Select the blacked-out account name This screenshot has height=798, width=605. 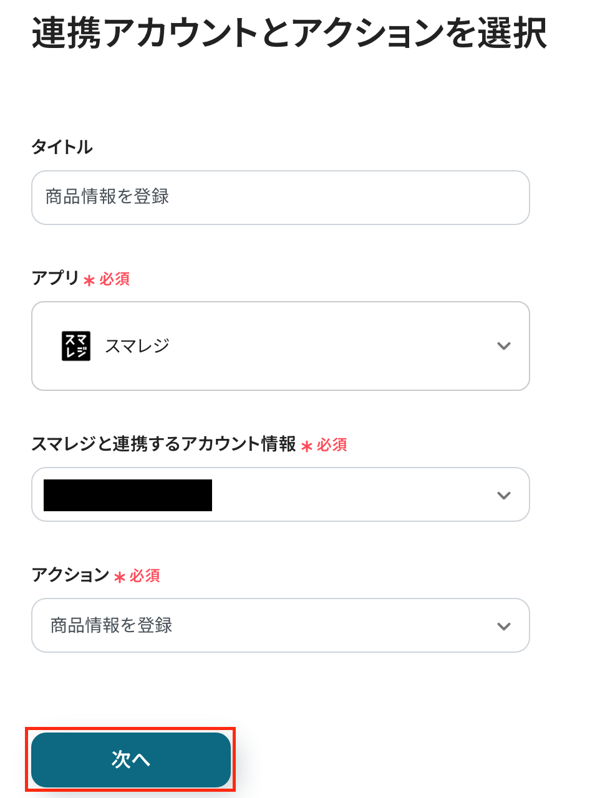click(128, 496)
